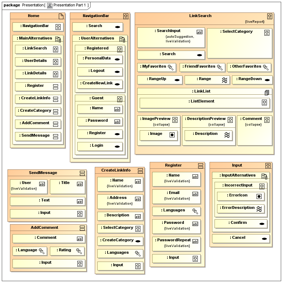284x284 pixels.
Task: Click the button icon on Confirm
Action: [x=262, y=224]
